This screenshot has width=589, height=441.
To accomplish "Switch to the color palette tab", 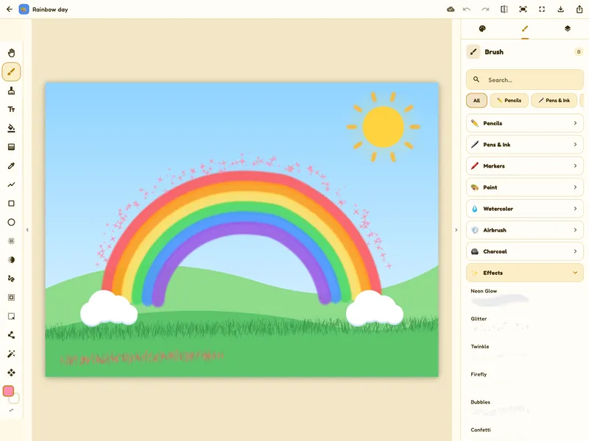I will [x=482, y=29].
